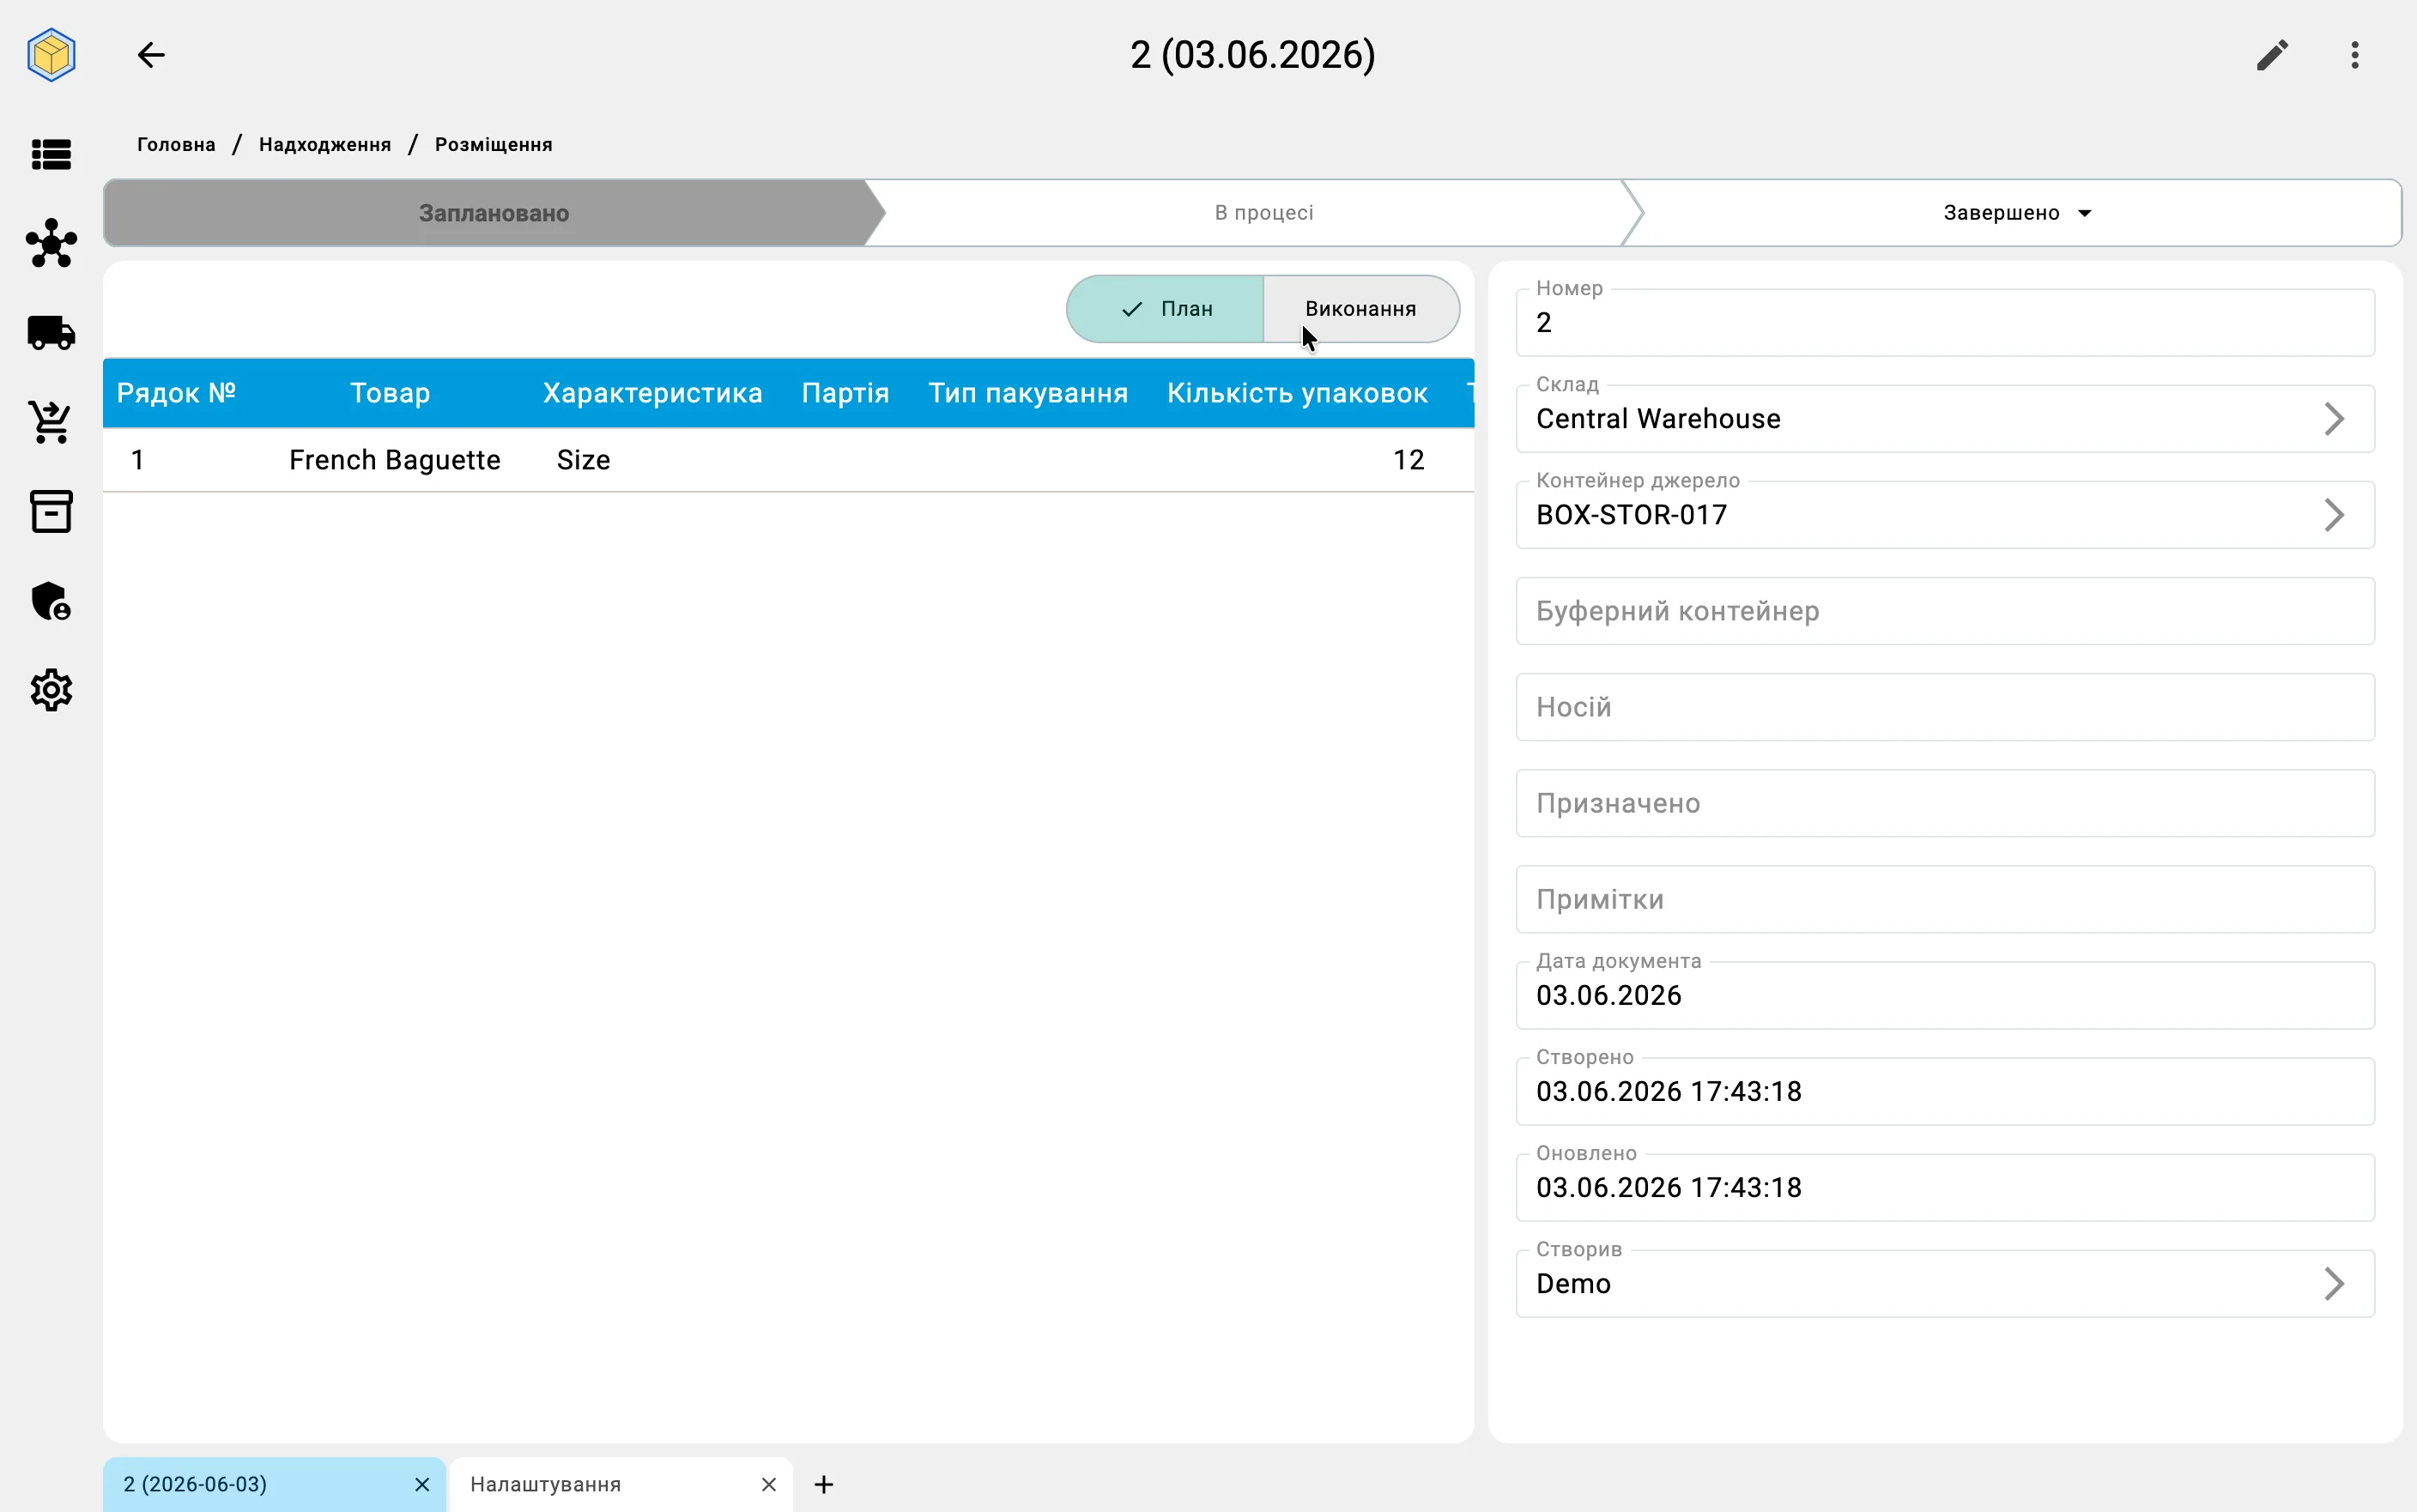Viewport: 2417px width, 1512px height.
Task: Click the pencil edit icon
Action: (x=2272, y=55)
